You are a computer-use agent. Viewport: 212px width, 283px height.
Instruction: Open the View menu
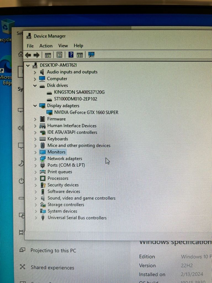tap(63, 46)
